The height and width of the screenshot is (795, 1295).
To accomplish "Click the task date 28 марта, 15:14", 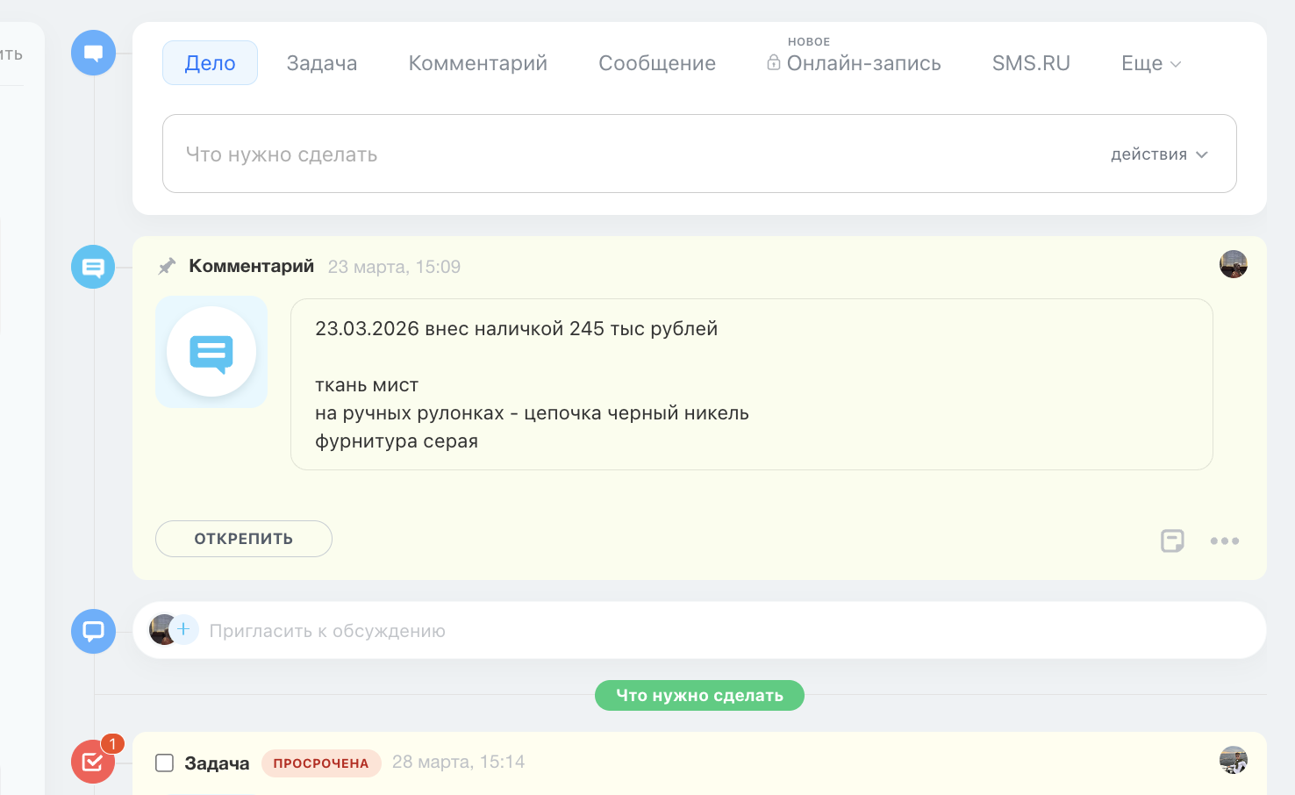I will coord(458,762).
